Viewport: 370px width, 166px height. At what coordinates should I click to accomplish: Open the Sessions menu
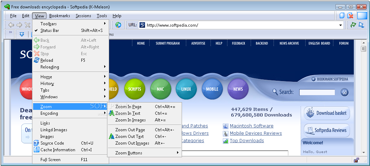pos(83,16)
